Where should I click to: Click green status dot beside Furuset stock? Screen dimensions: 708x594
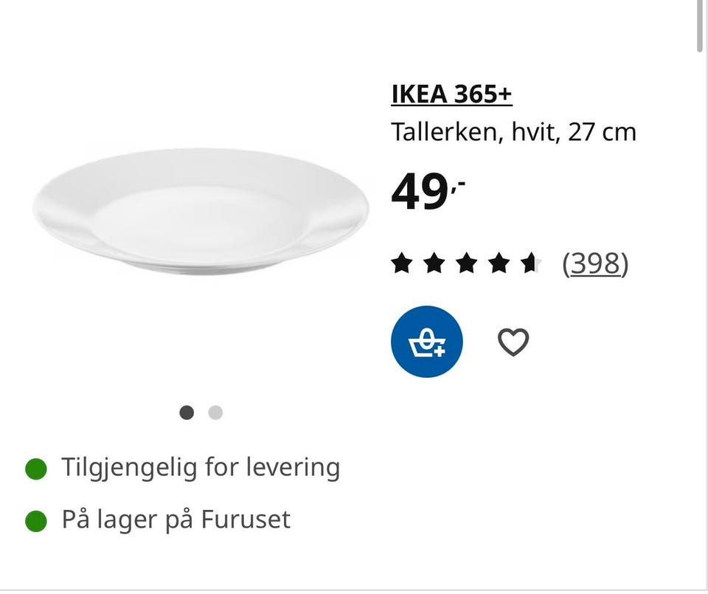[36, 521]
